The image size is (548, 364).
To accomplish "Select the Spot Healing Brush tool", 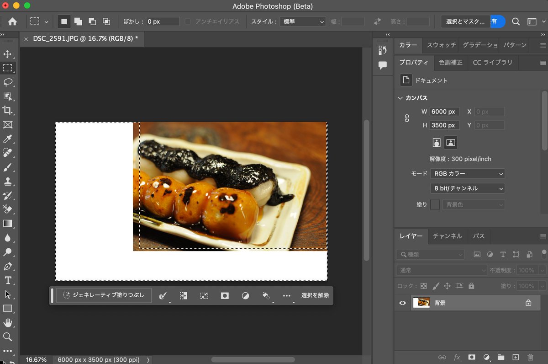I will [8, 153].
